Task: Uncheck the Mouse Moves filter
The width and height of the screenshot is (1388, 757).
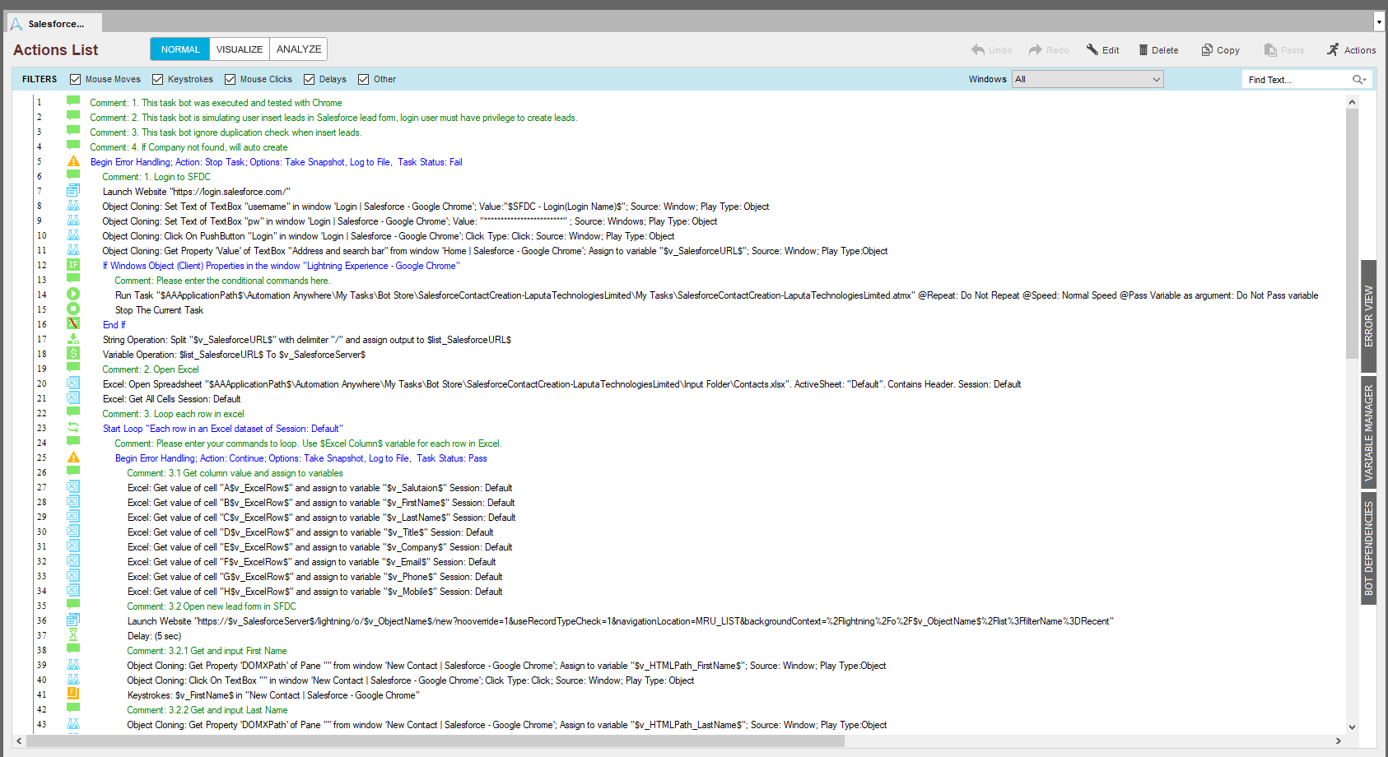Action: tap(76, 80)
